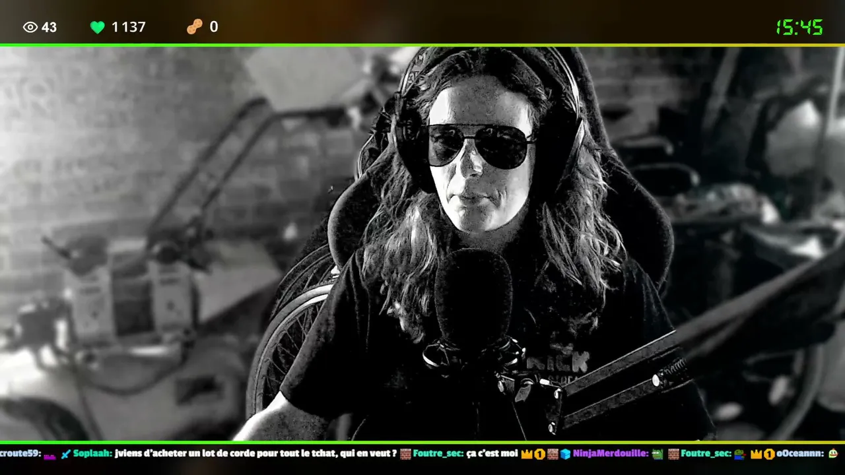Click Soplaah's message about buying rope

(x=255, y=454)
